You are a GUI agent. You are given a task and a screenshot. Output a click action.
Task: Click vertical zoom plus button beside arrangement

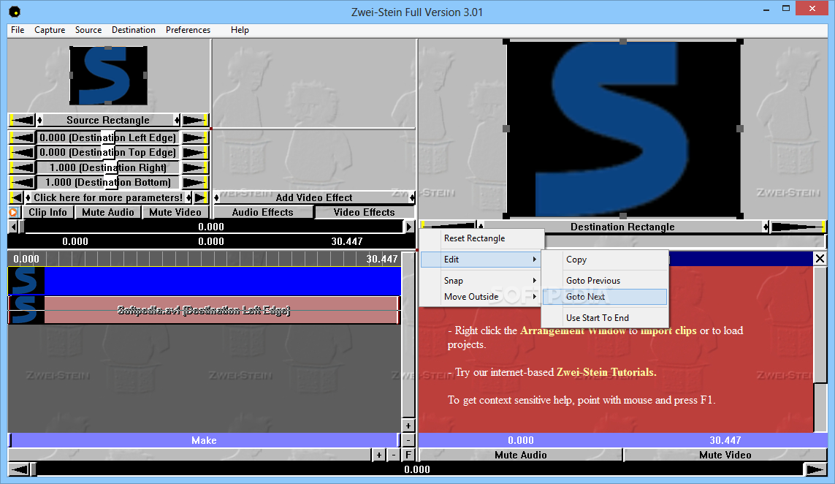tap(408, 426)
